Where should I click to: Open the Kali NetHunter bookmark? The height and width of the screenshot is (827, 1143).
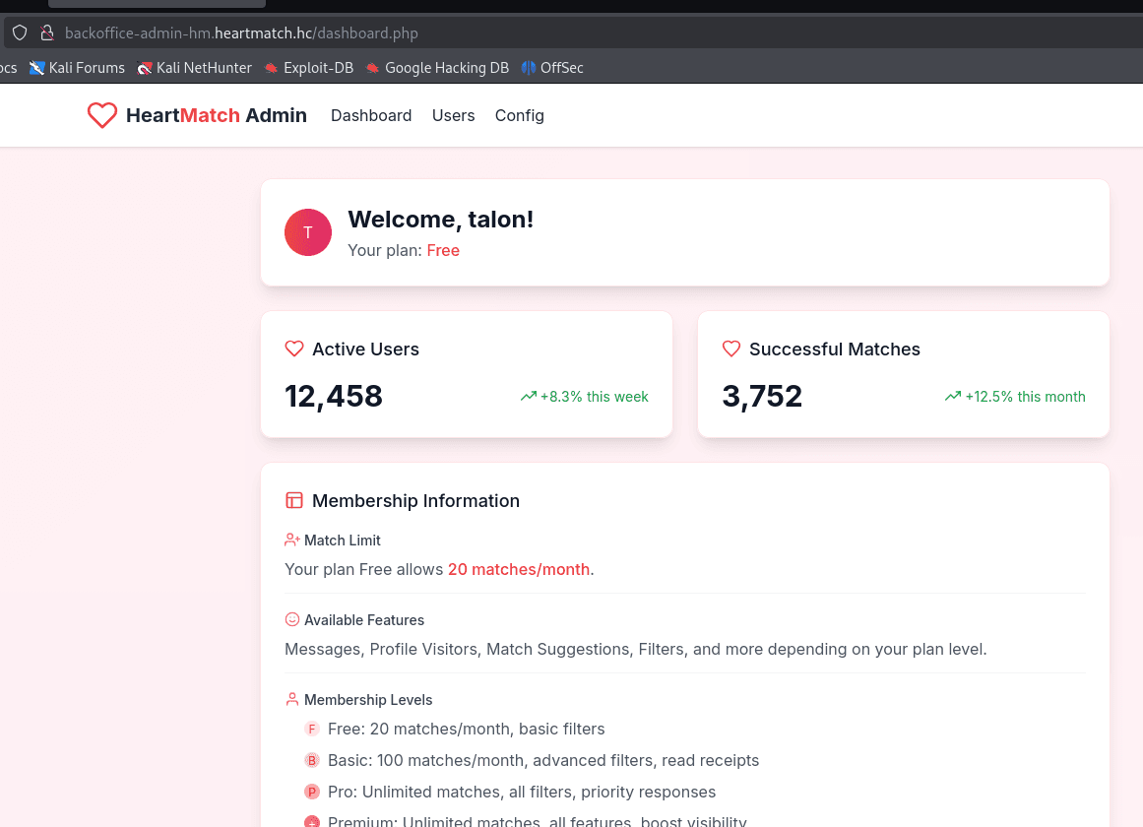coord(195,68)
